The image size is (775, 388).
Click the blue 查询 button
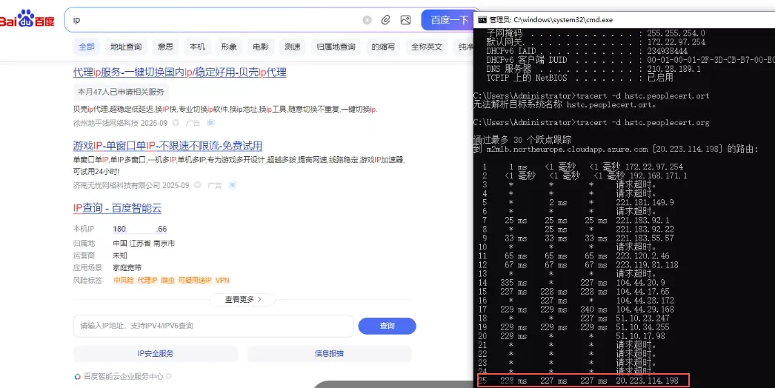click(x=387, y=326)
